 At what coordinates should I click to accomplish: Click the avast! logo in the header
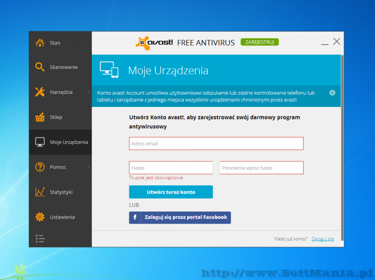tap(154, 43)
